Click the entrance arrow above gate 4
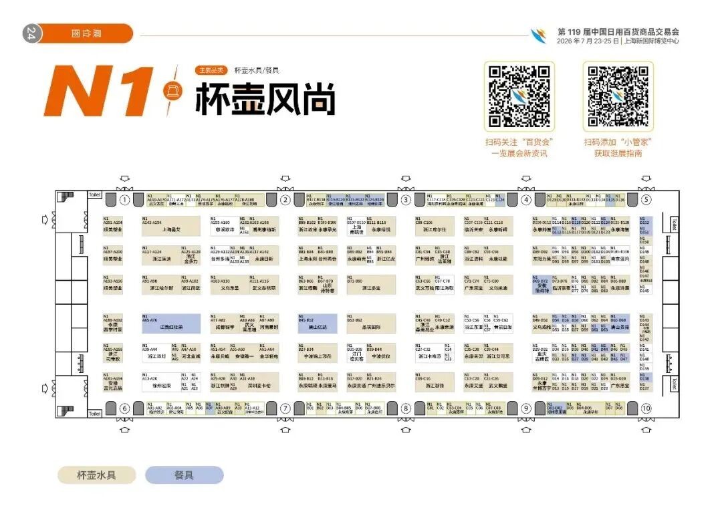The image size is (722, 532). [526, 178]
